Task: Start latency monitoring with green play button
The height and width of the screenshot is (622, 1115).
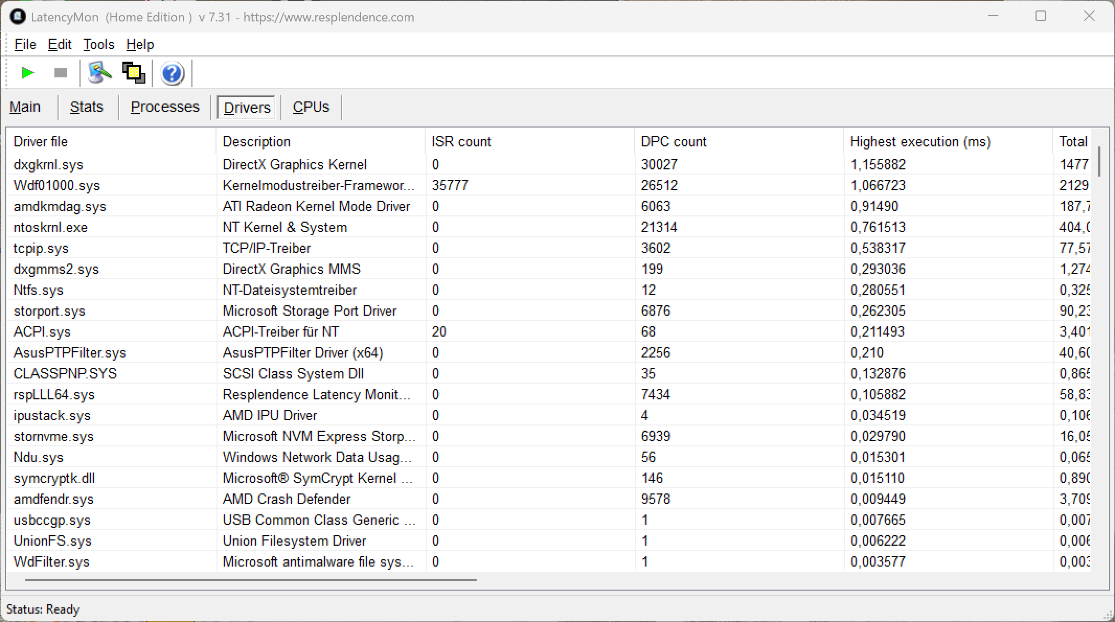Action: pos(28,73)
